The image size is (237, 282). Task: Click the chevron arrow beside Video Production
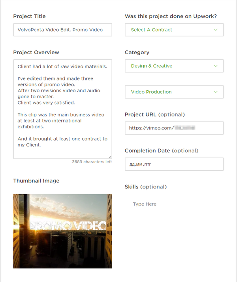(x=216, y=92)
